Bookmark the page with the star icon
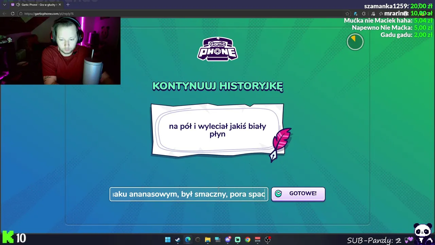Viewport: 435px width, 245px height. click(347, 14)
